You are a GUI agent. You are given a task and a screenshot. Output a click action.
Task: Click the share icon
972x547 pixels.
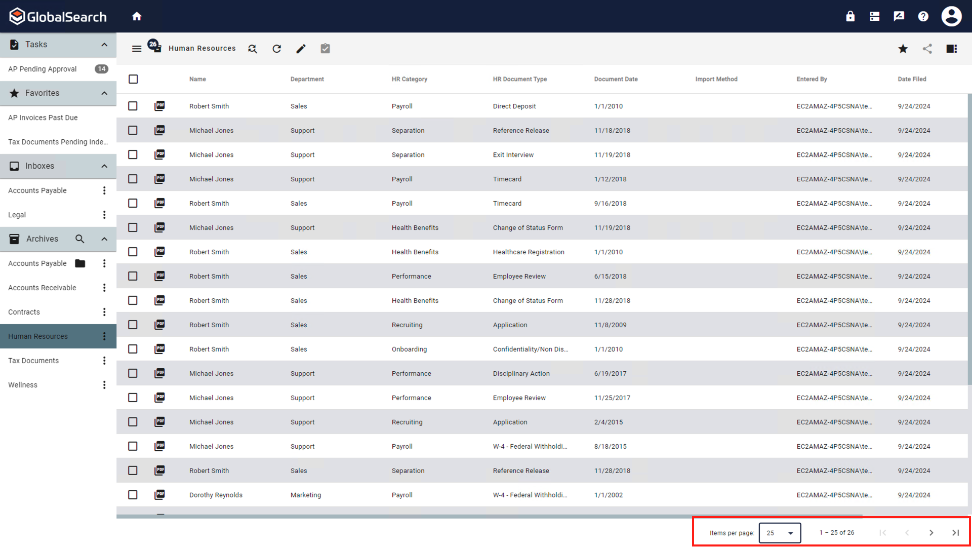[927, 49]
